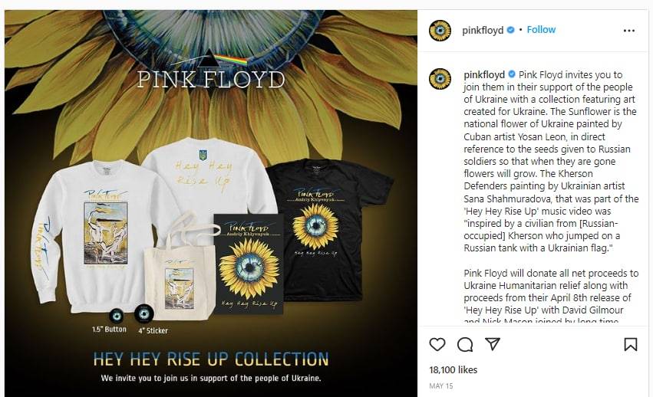Click verified badge in the caption
653x397 pixels.
click(x=512, y=74)
